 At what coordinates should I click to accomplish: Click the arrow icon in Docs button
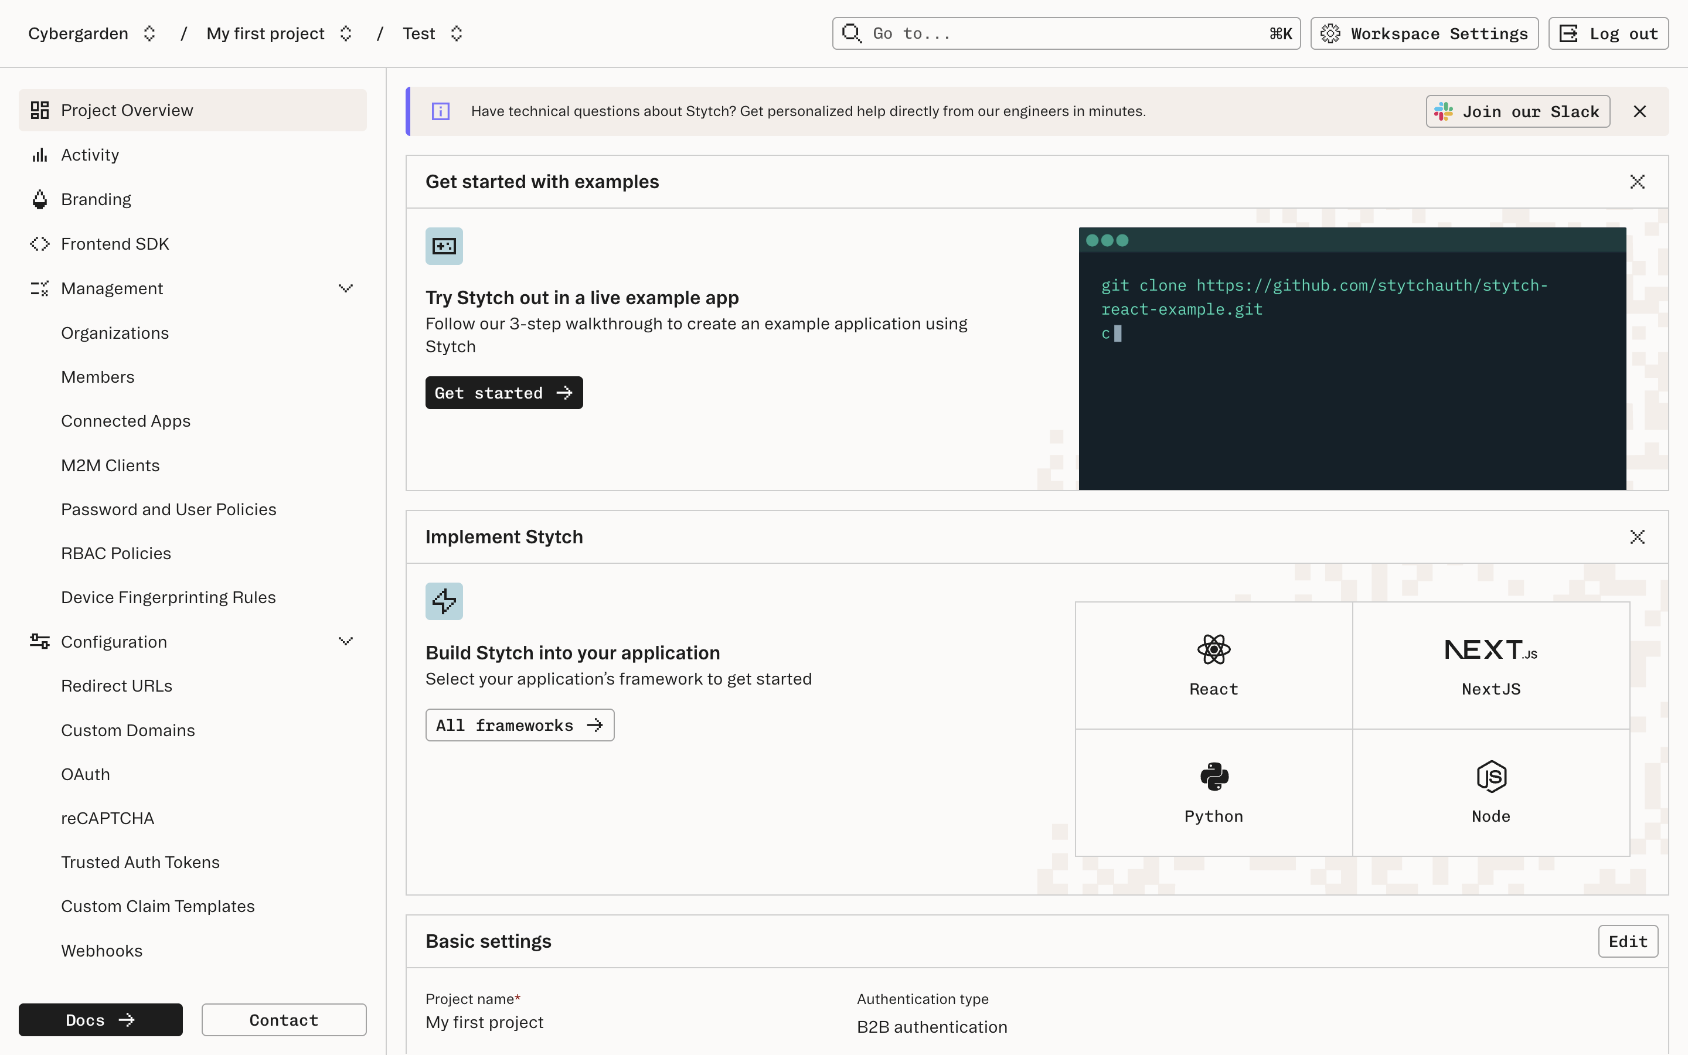(x=126, y=1020)
